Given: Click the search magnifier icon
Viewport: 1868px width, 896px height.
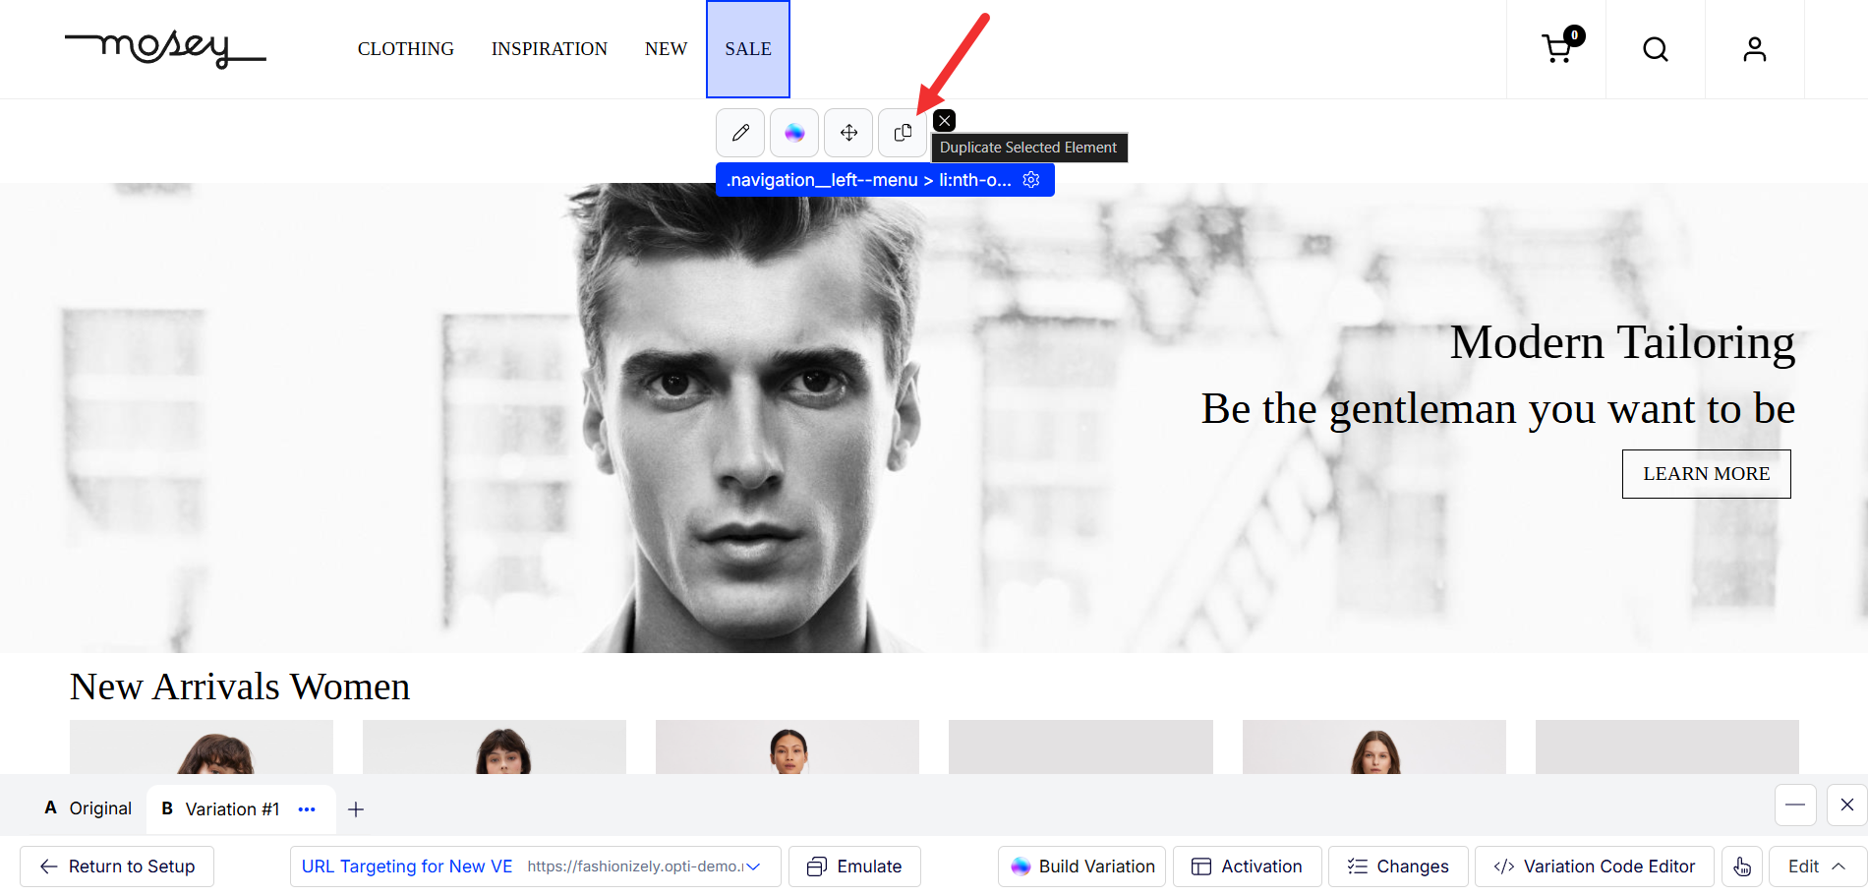Looking at the screenshot, I should click(x=1656, y=49).
